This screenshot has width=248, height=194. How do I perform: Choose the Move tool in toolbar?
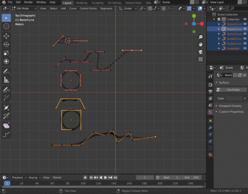pyautogui.click(x=6, y=36)
